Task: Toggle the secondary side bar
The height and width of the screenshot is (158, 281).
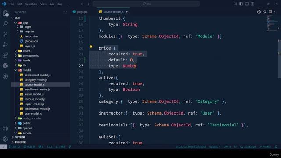Action: [x=252, y=4]
